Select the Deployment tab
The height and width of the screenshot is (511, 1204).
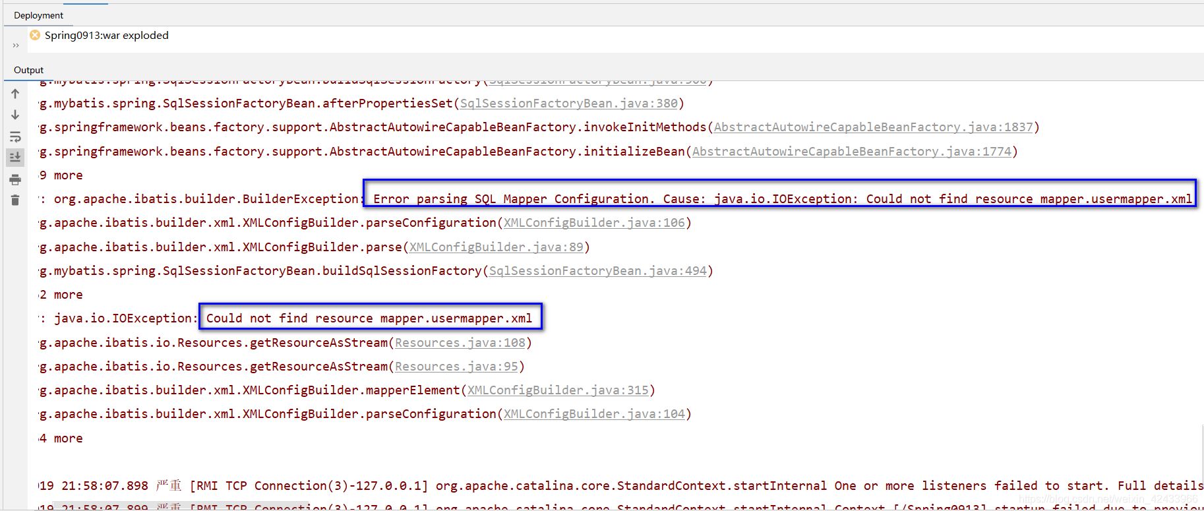tap(39, 15)
